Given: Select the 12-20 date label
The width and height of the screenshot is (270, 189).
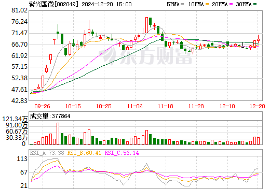Looking at the screenshot, I should point(258,106).
